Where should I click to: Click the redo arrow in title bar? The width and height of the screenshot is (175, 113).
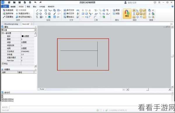click(41, 2)
